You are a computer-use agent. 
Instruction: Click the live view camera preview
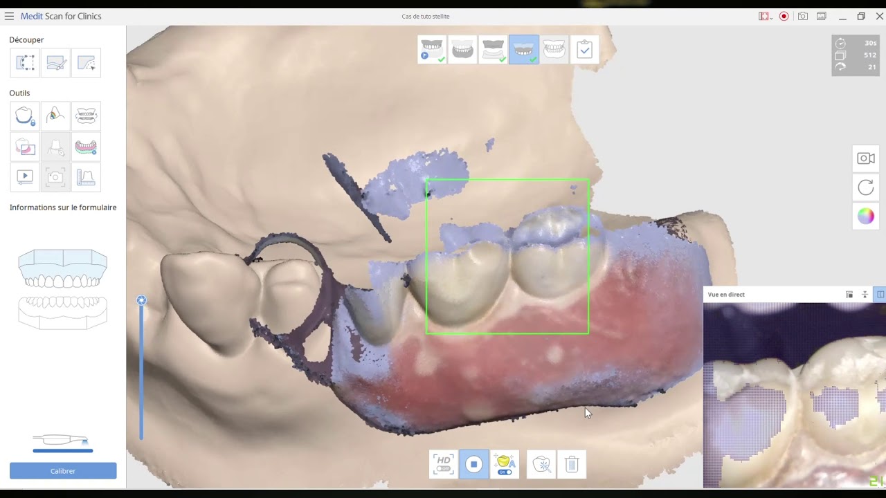pos(795,395)
